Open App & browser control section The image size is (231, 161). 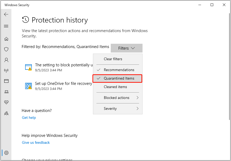coord(6,81)
